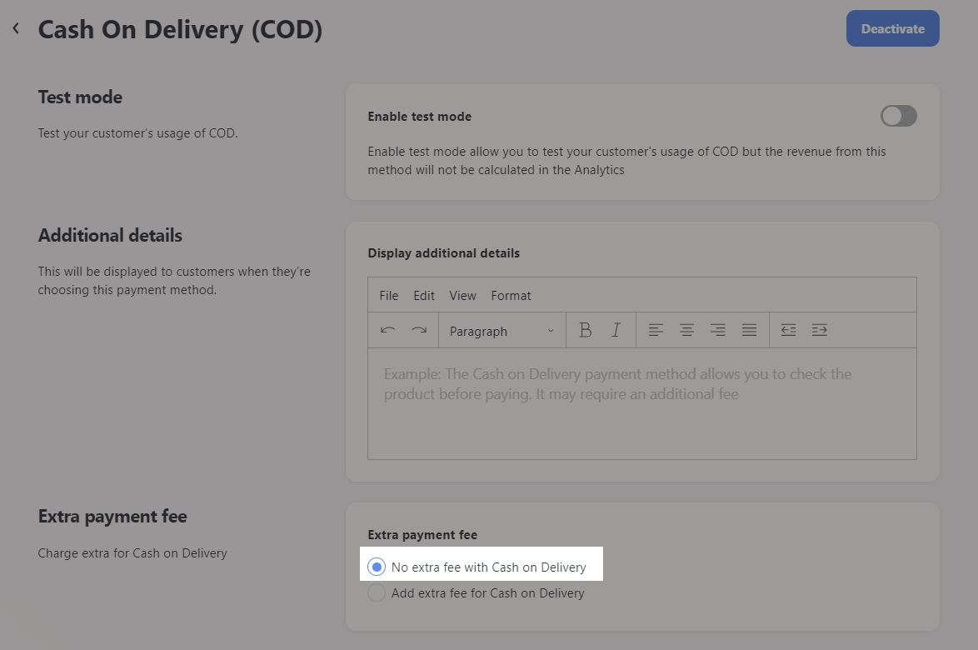Click the Display additional details label
The height and width of the screenshot is (650, 978).
pyautogui.click(x=443, y=253)
